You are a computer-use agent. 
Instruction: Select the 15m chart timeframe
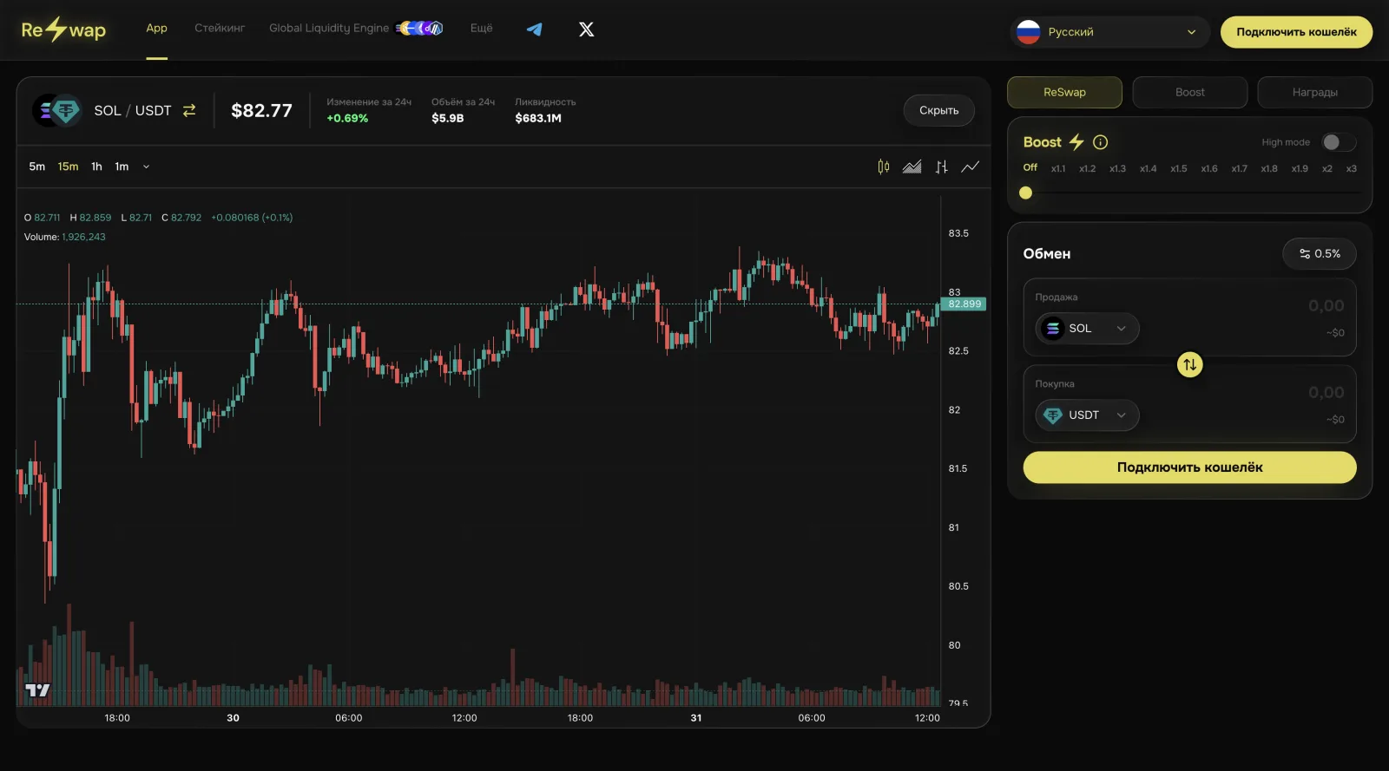coord(69,167)
